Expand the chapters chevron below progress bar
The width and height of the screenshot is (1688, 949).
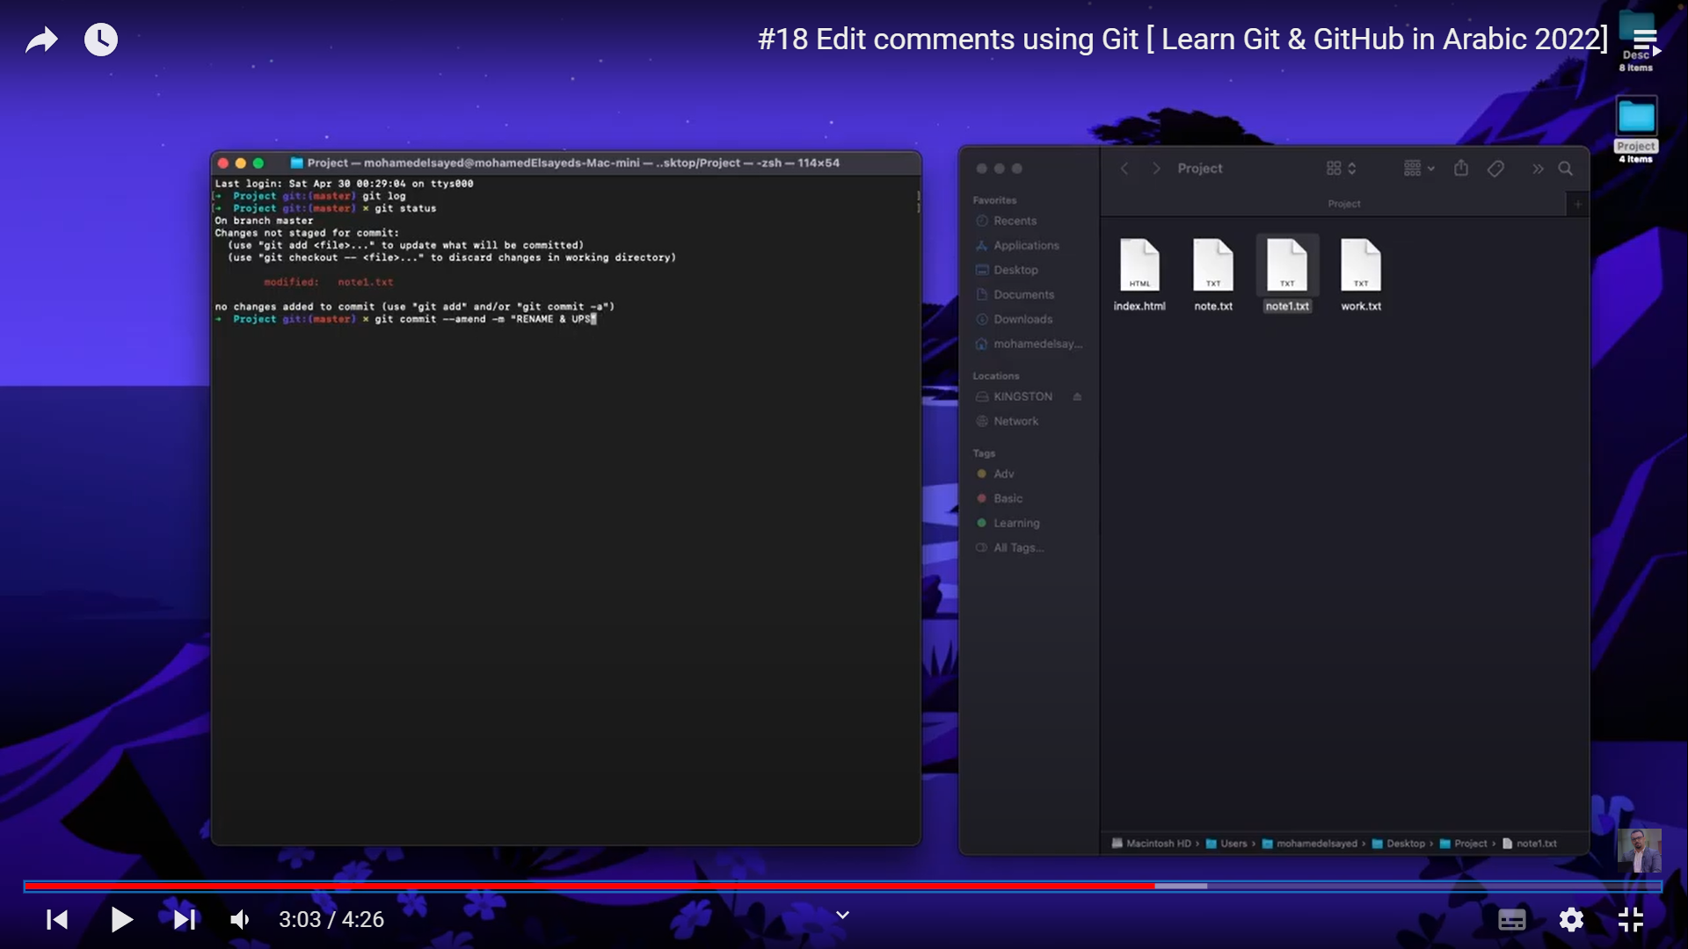[842, 915]
